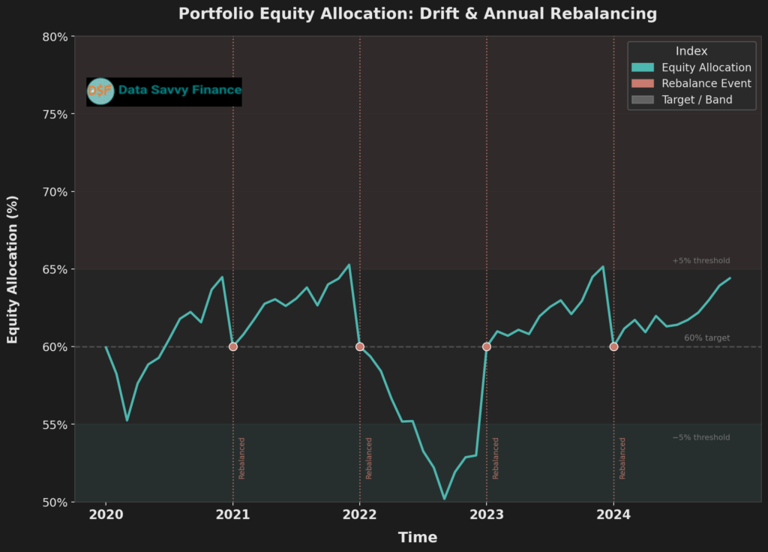Click the Rebalanced annotation at 2022 line
The height and width of the screenshot is (552, 768).
(x=368, y=457)
